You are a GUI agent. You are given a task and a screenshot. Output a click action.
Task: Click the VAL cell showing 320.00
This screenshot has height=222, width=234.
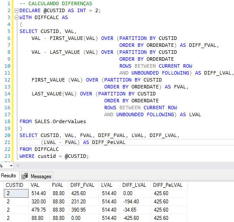tap(39, 202)
